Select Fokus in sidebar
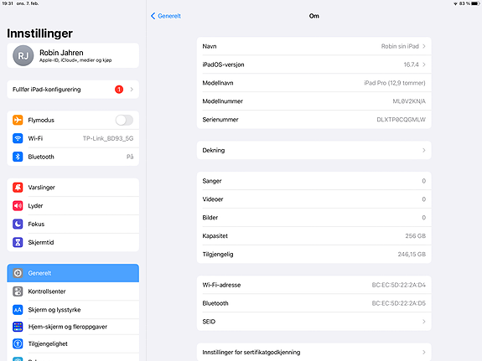This screenshot has height=361, width=482. click(x=73, y=224)
